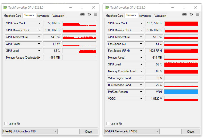Expand the Fan Speed (RPM) dropdown
Viewport: 203px width, 139px height.
(141, 51)
